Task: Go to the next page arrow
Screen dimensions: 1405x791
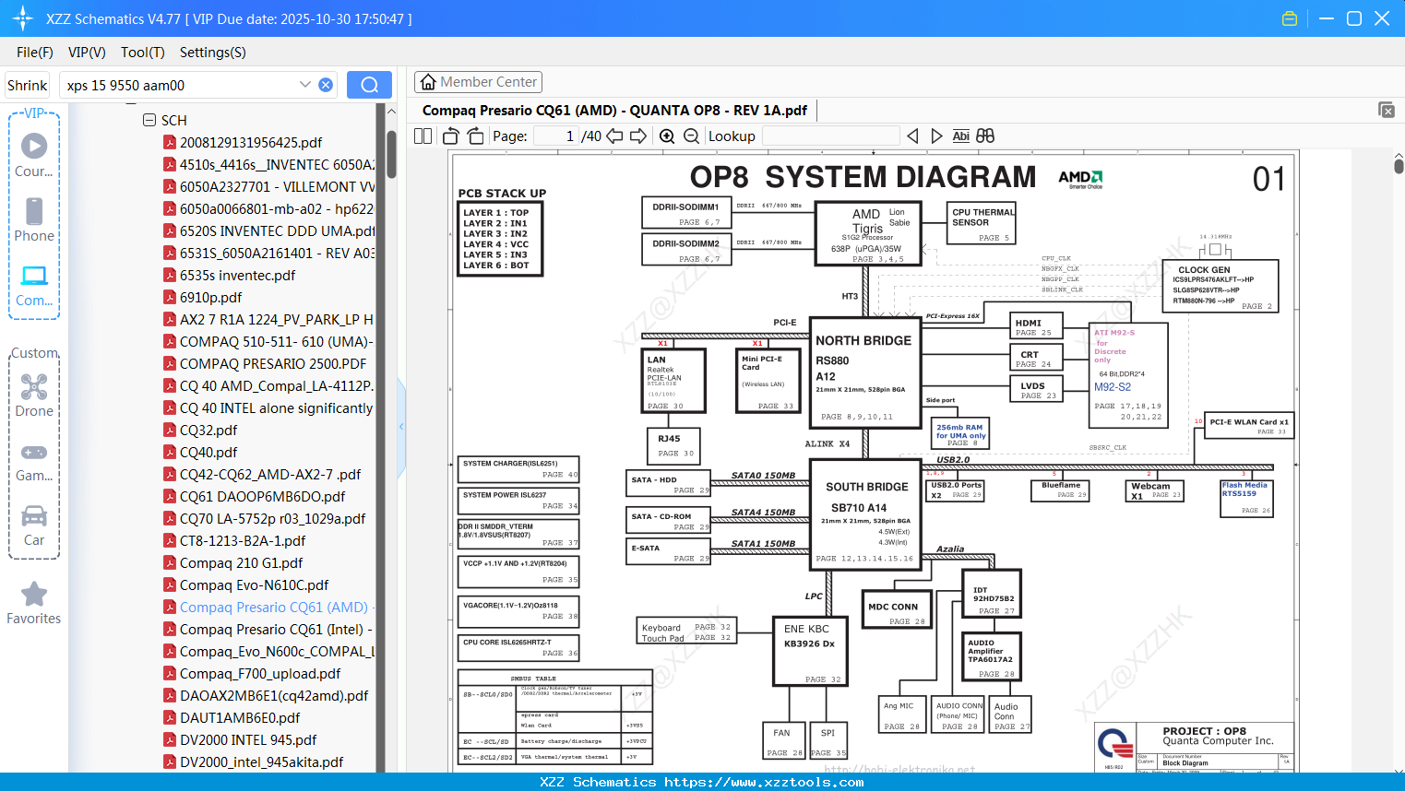Action: (638, 136)
